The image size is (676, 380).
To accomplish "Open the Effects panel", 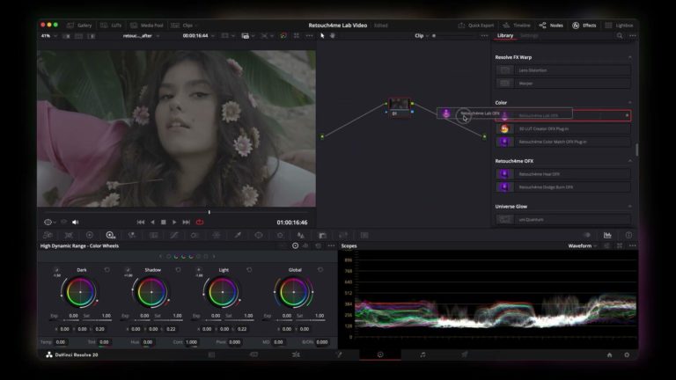I will pyautogui.click(x=584, y=26).
